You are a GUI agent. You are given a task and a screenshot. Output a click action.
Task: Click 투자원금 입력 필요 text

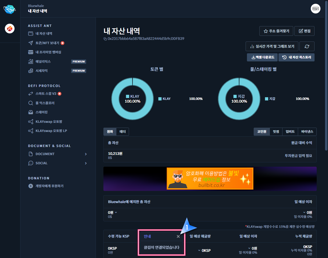pyautogui.click(x=299, y=156)
